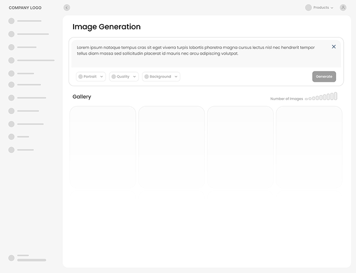Screen dimensions: 356x273
Task: Open the user profile avatar icon
Action: [x=343, y=8]
